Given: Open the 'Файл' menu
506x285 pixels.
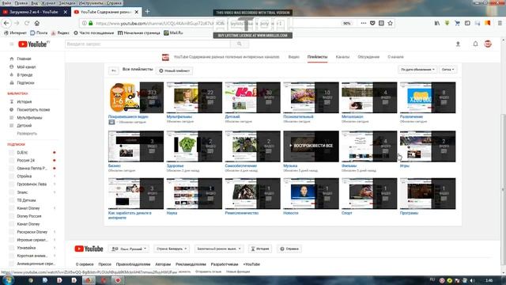Looking at the screenshot, I should click(x=6, y=3).
